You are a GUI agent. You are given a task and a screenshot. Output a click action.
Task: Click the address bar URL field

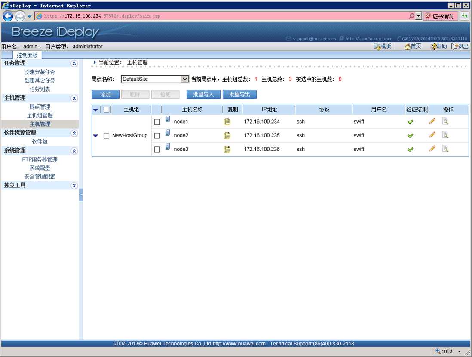[221, 16]
